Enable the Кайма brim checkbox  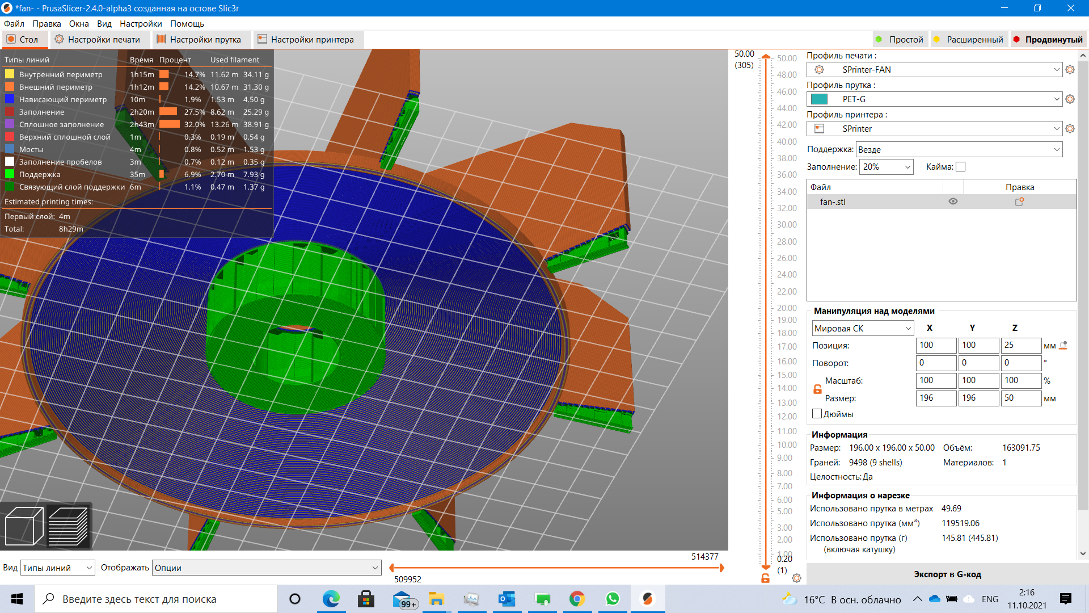[960, 167]
